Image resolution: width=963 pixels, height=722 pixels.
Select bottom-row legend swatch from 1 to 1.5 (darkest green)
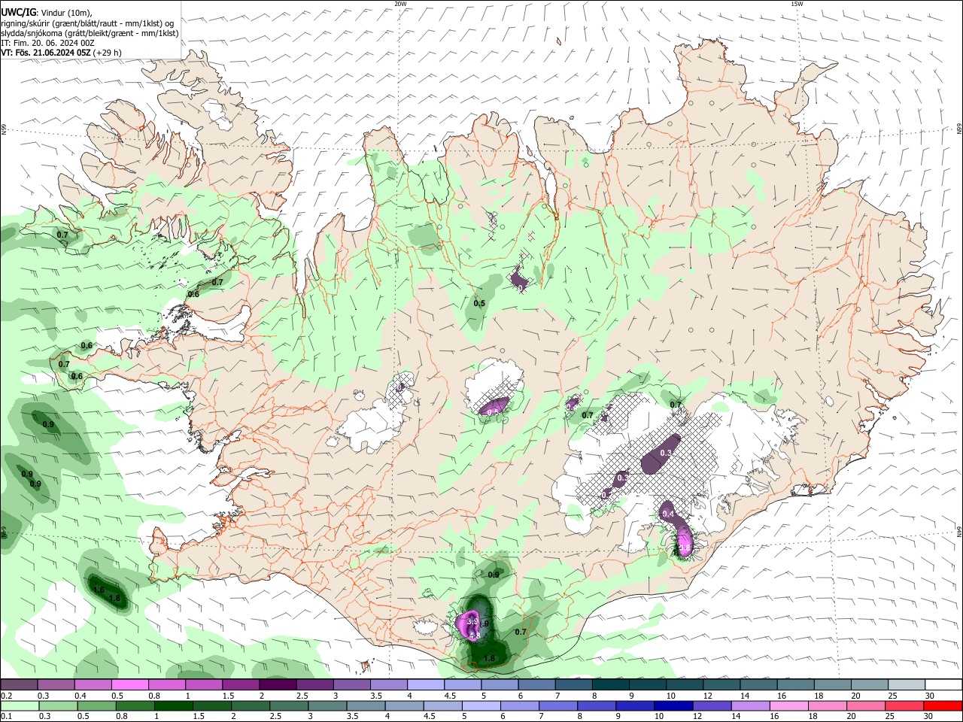(x=173, y=705)
